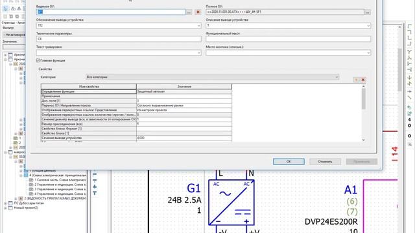
Task: Open browse dialog for full OU field
Action: (x=368, y=12)
